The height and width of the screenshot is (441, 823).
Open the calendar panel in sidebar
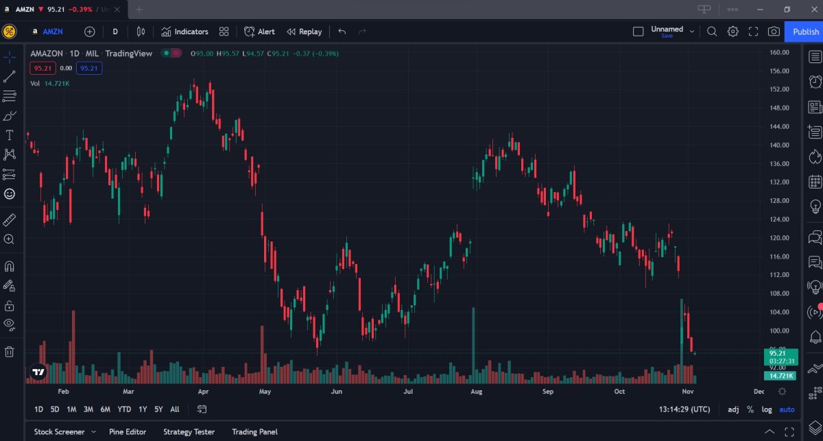click(x=815, y=182)
